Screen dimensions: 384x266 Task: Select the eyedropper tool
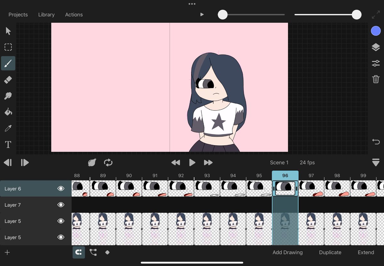click(8, 128)
